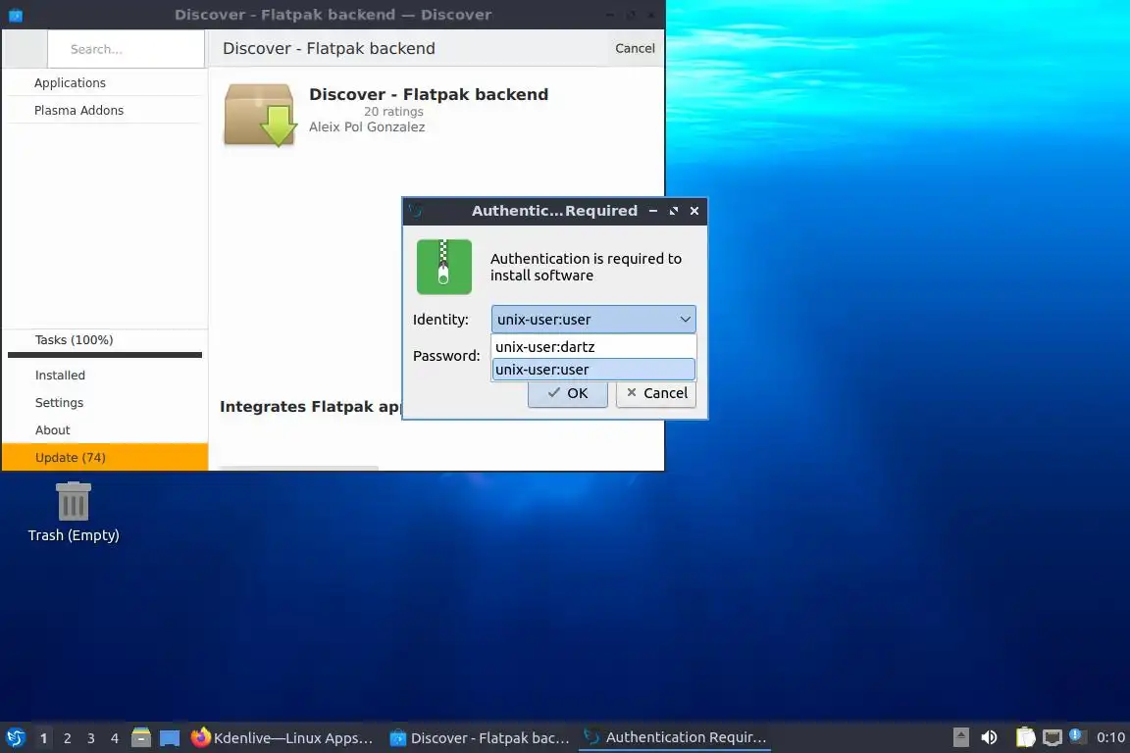Click the Discover - Flatpak backend app title
This screenshot has width=1130, height=753.
(x=429, y=94)
